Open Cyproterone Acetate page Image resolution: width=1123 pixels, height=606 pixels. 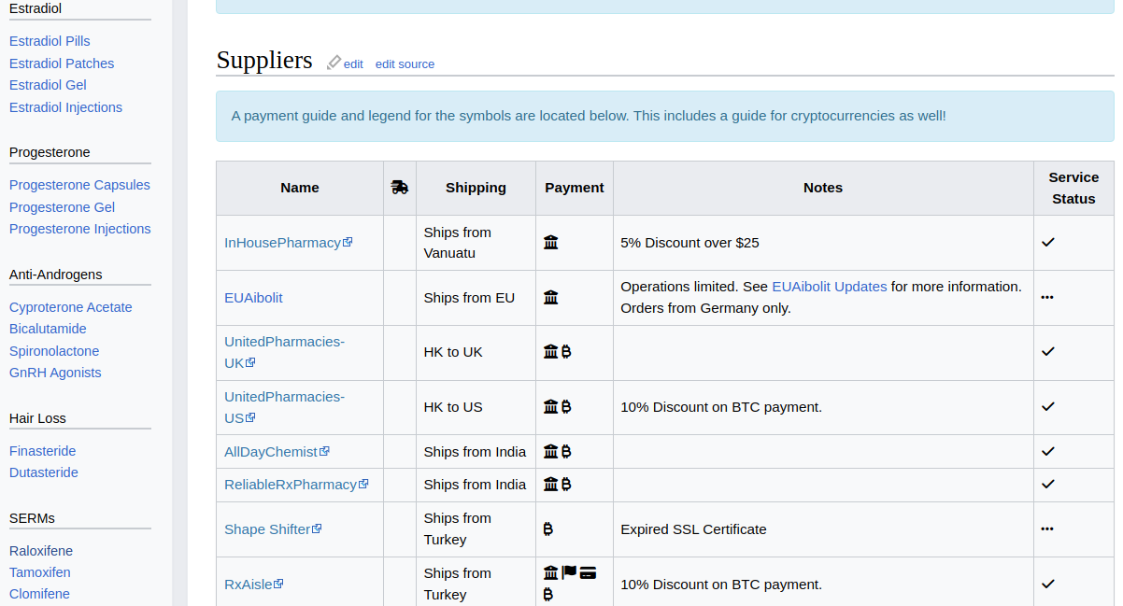point(71,307)
